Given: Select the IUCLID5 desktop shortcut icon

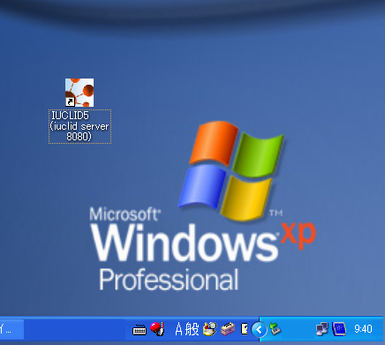Looking at the screenshot, I should pyautogui.click(x=79, y=93).
